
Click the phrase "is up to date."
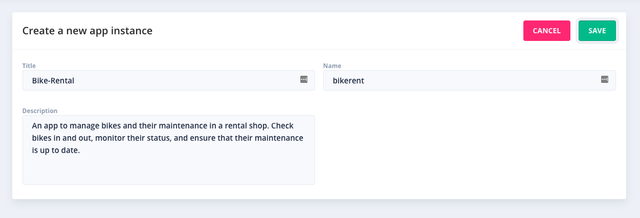[x=56, y=151]
